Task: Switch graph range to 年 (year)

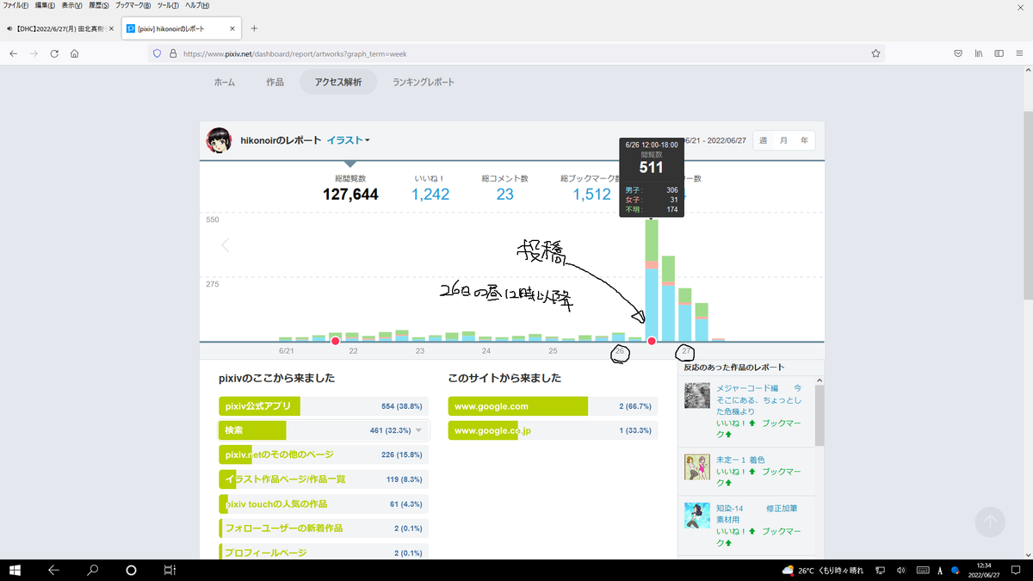Action: click(x=804, y=140)
